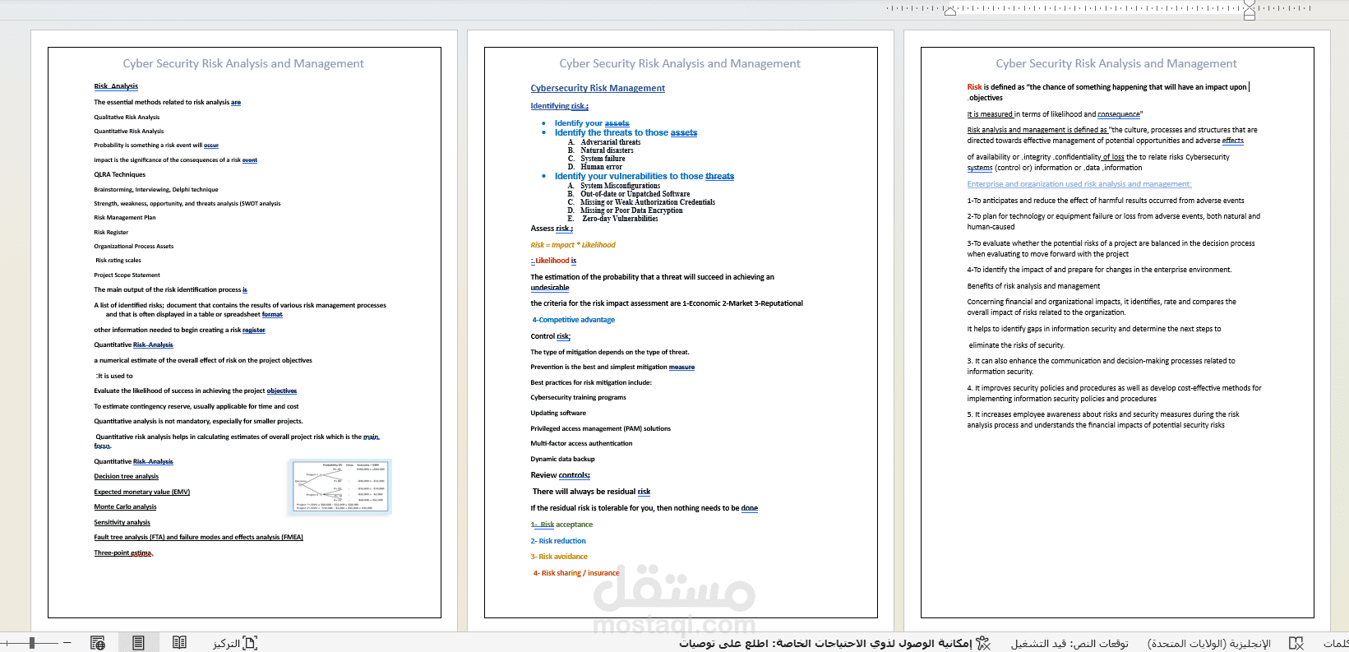Switch to Web Layout view icon
Image resolution: width=1349 pixels, height=652 pixels.
pyautogui.click(x=98, y=643)
